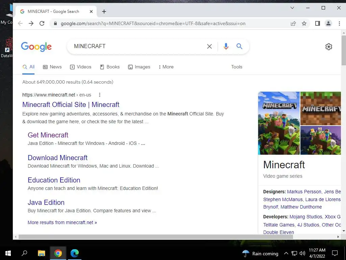This screenshot has width=346, height=260.
Task: Open the dirt block Minecraft image
Action: 321,109
